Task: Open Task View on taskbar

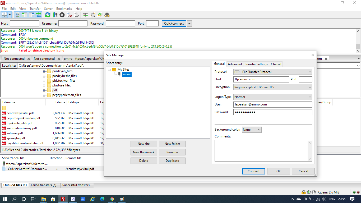Action: pos(33,199)
